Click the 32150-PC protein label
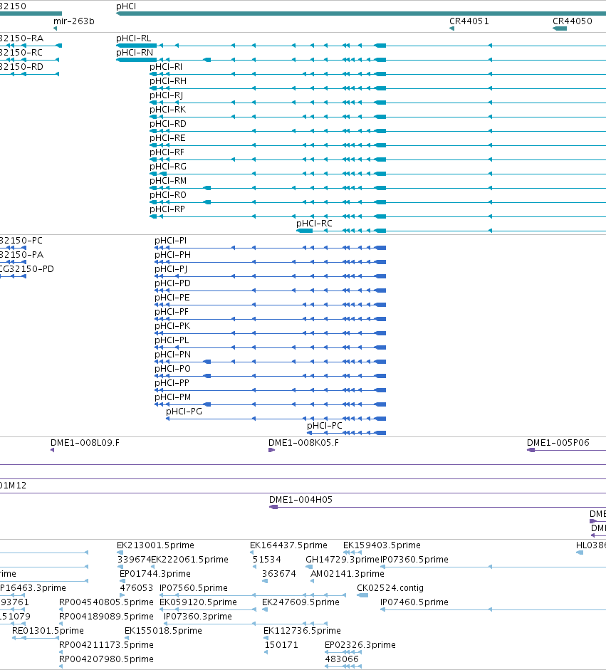Image resolution: width=606 pixels, height=670 pixels. tap(21, 241)
